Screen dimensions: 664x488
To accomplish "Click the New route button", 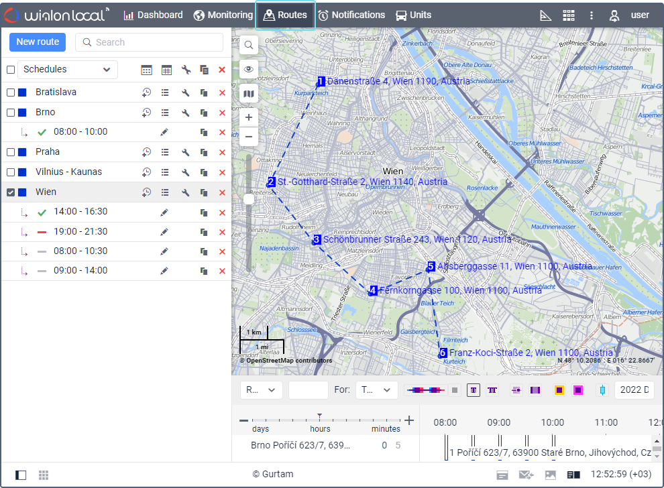I will tap(38, 42).
